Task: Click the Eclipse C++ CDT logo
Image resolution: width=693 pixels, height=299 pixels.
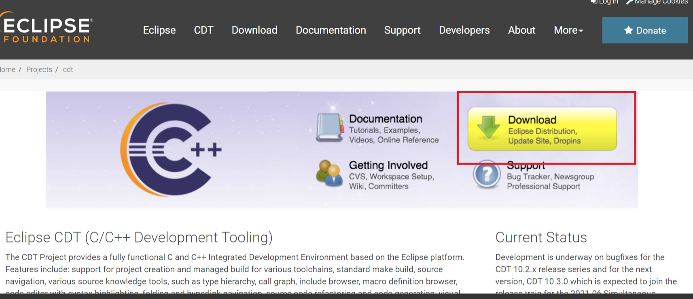Action: pos(171,150)
